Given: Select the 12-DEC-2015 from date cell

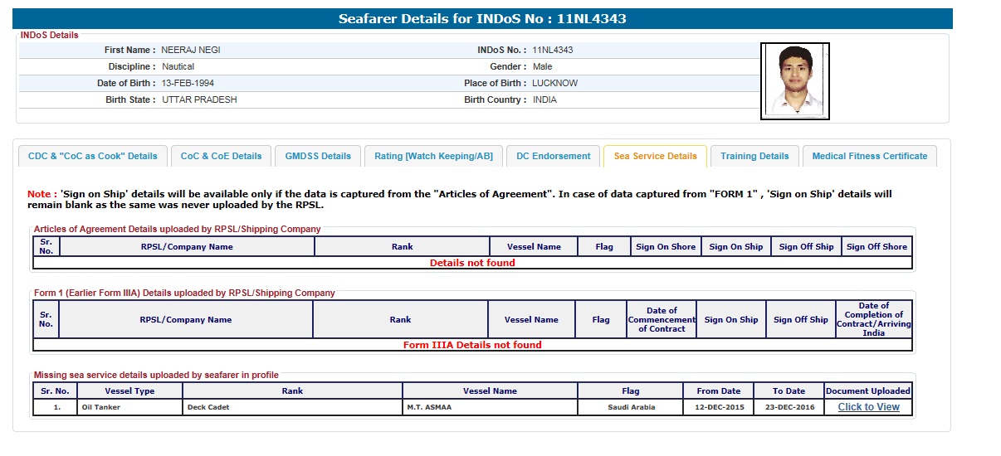Looking at the screenshot, I should (x=717, y=407).
